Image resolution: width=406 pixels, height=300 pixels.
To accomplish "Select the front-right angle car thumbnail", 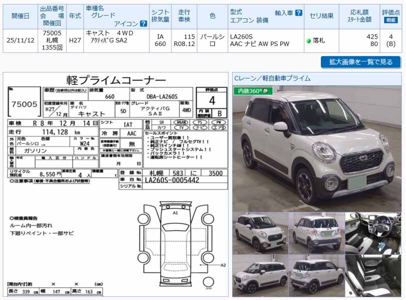I will 260,233.
